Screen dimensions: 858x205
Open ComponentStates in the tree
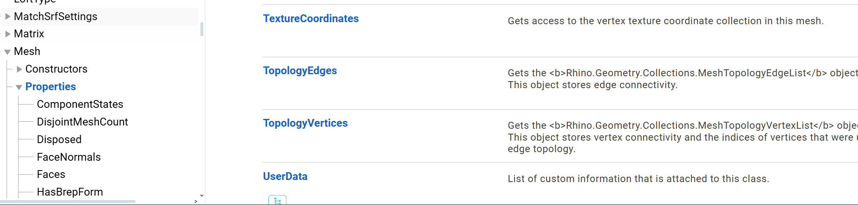pyautogui.click(x=80, y=104)
